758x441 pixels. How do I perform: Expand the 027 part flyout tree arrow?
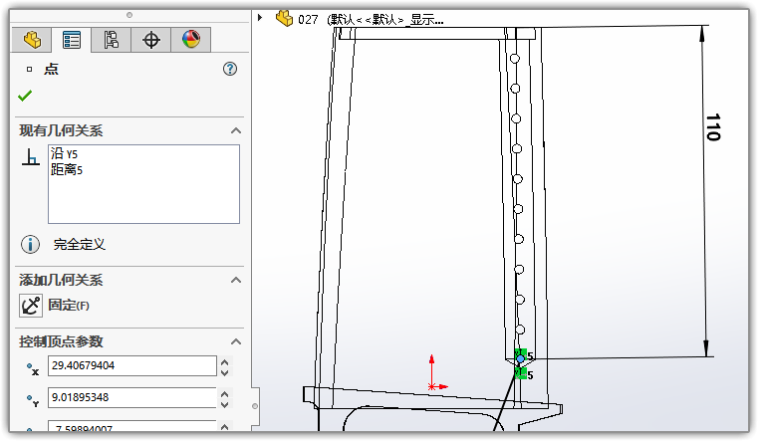click(260, 18)
